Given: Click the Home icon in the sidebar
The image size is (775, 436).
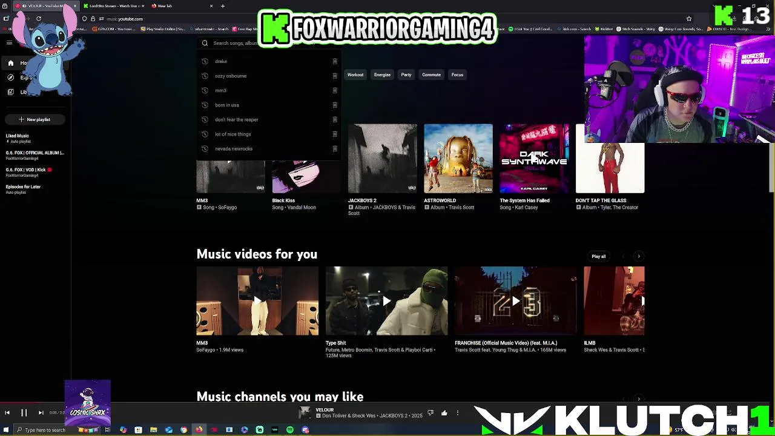Looking at the screenshot, I should point(10,63).
